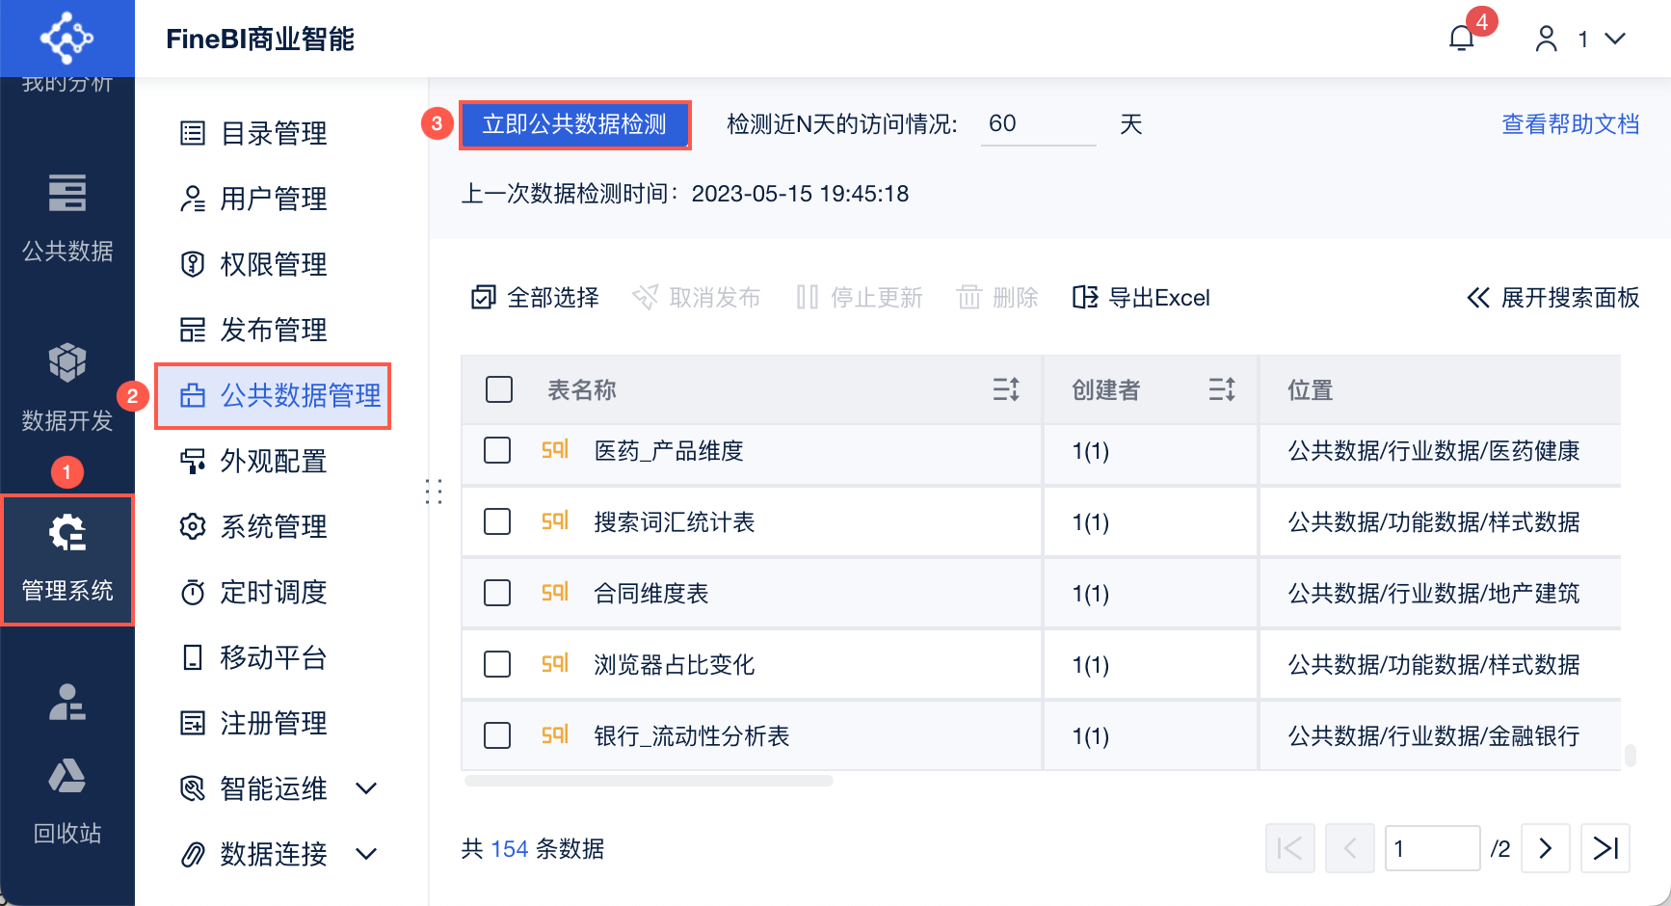This screenshot has width=1671, height=906.
Task: Expand the 数据连接 menu group
Action: click(366, 854)
